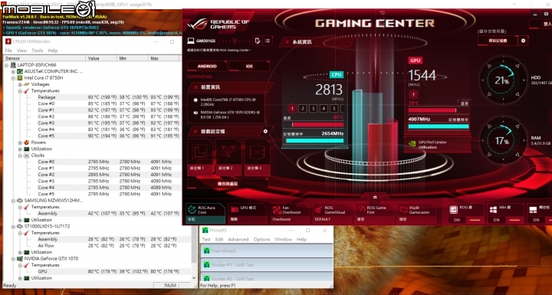Image resolution: width=552 pixels, height=295 pixels.
Task: Click the Intel Core i7 8750H chip icon
Action: (x=20, y=78)
